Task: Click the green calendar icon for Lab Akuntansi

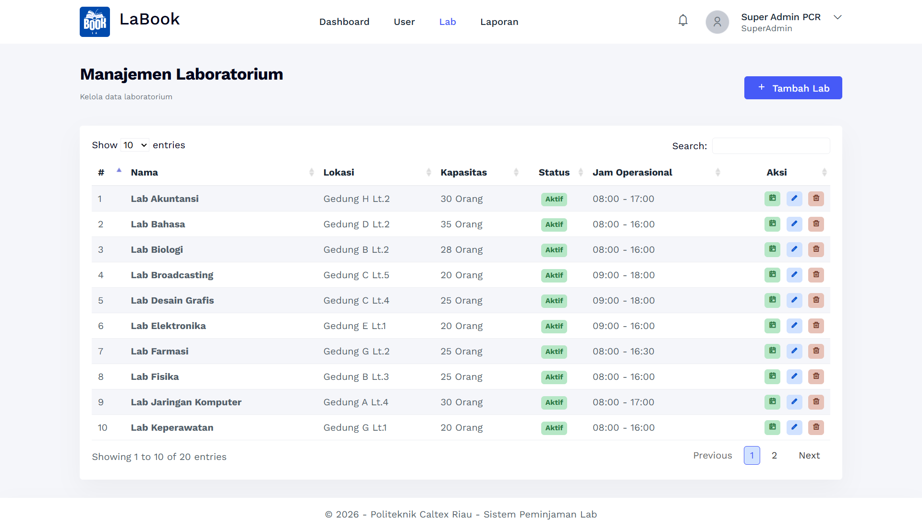Action: coord(772,199)
